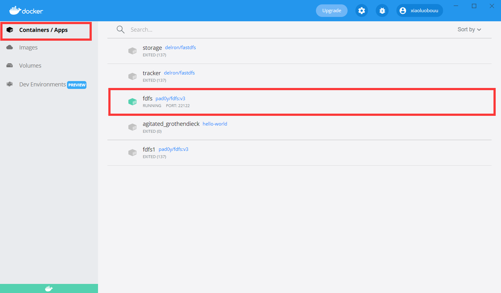501x293 pixels.
Task: Open the pad0y/fdfs:v3 image link
Action: point(170,98)
